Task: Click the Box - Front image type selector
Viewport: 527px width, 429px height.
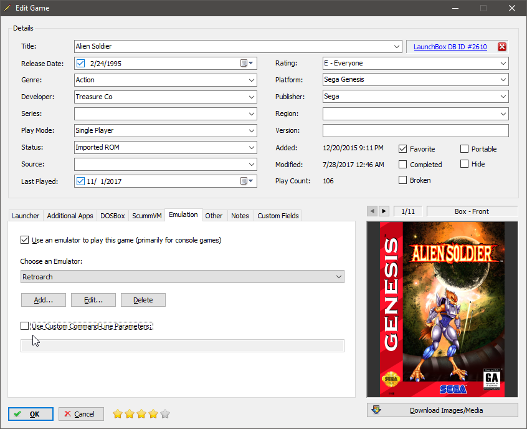Action: (472, 211)
